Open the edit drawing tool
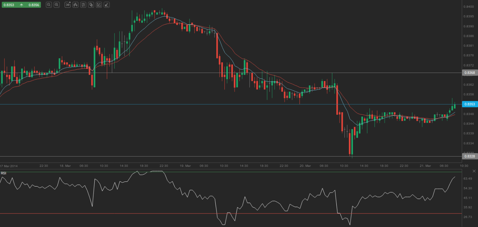 coord(99,5)
